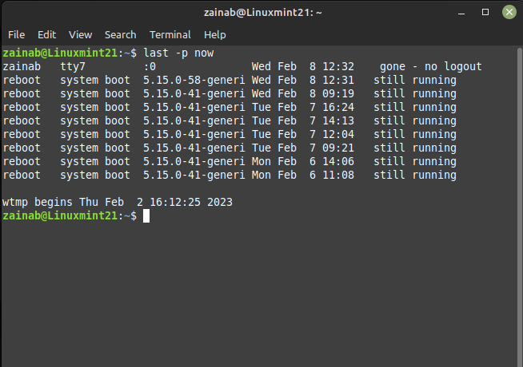Click the time '09:19' reboot entry

pyautogui.click(x=338, y=94)
